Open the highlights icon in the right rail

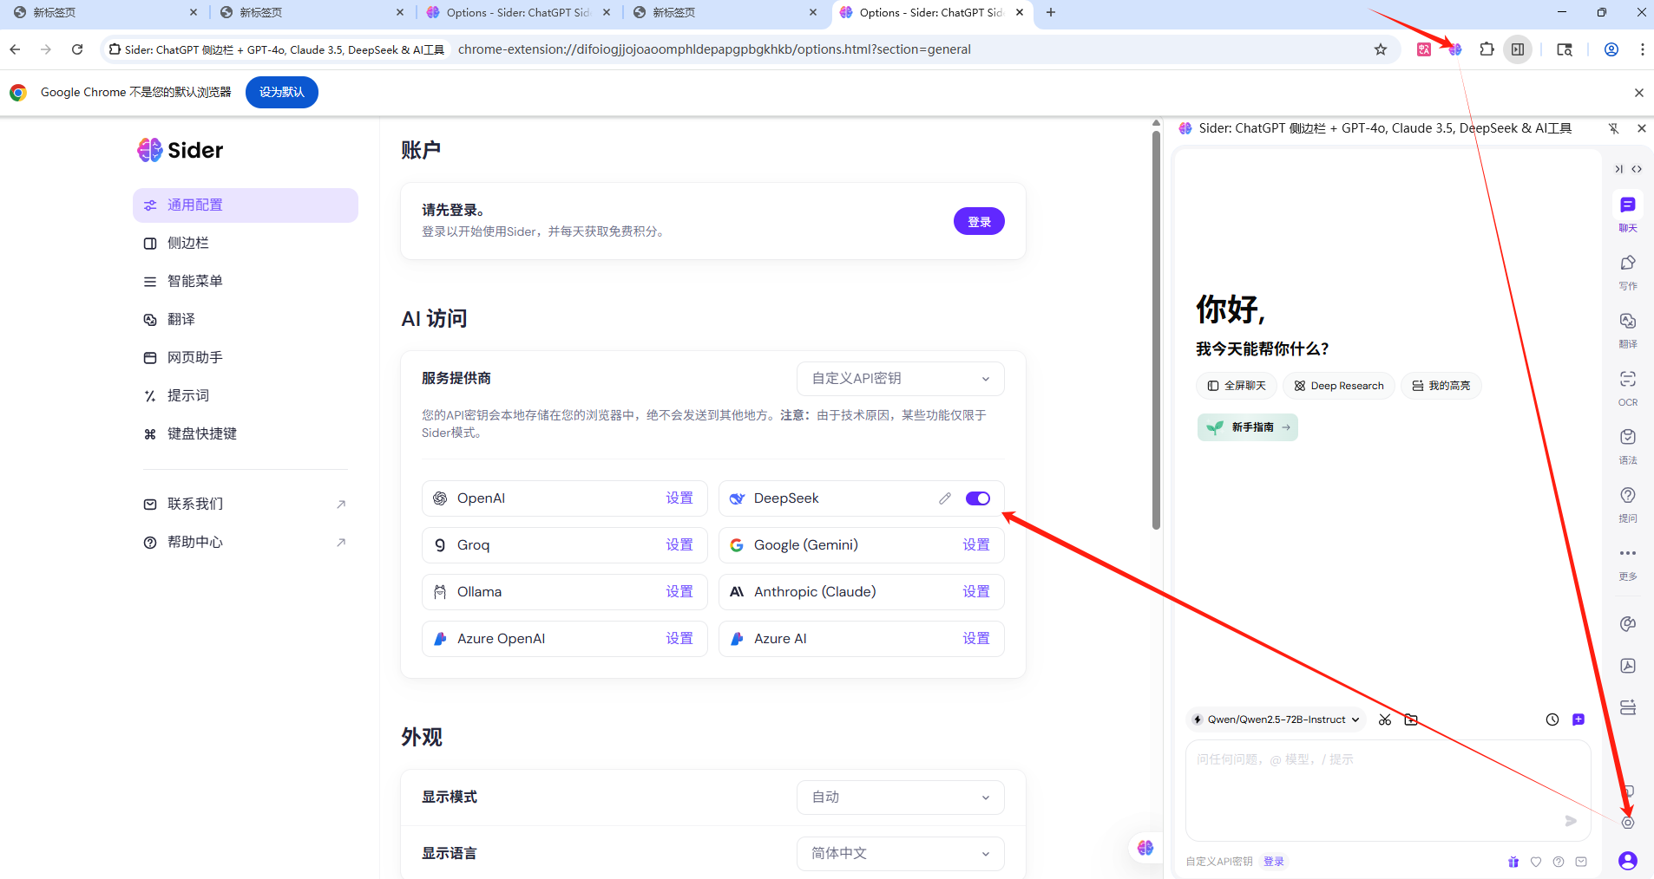click(1628, 707)
